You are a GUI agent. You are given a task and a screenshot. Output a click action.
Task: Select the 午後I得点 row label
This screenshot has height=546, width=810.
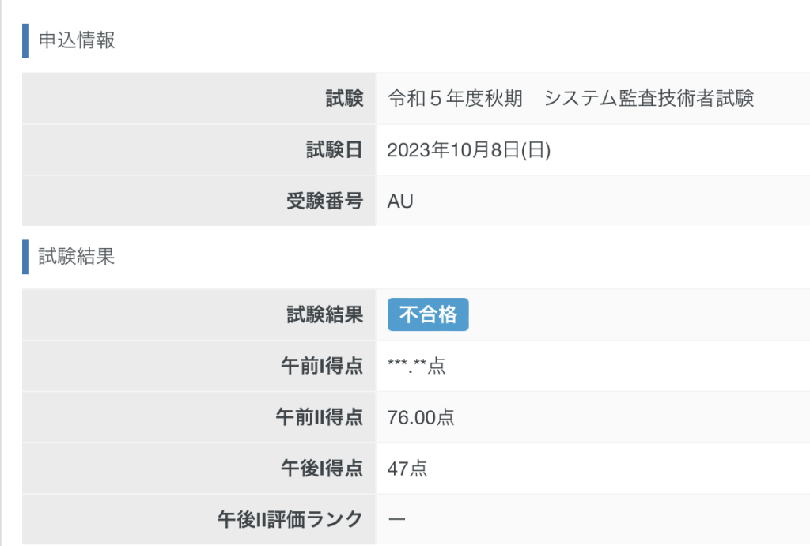(321, 468)
